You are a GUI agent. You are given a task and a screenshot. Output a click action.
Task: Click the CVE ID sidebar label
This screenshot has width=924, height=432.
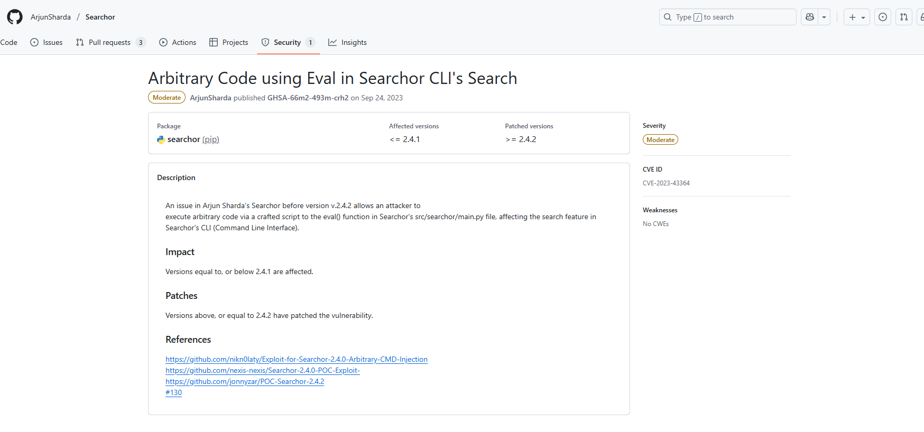click(652, 170)
